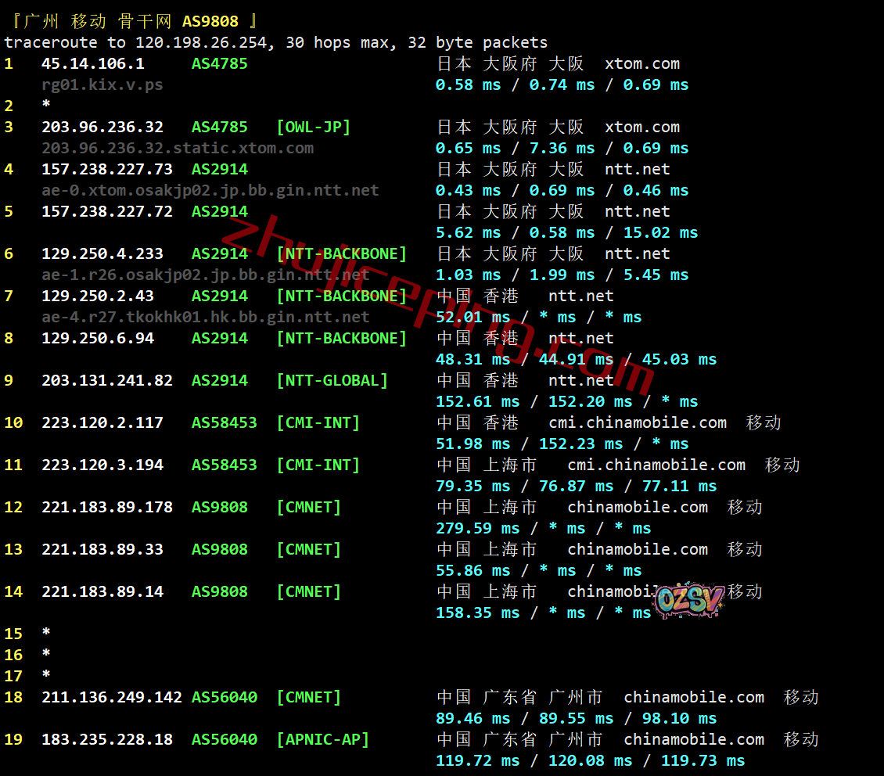Click the colorful OZSV sticker logo
This screenshot has height=776, width=884.
click(689, 601)
